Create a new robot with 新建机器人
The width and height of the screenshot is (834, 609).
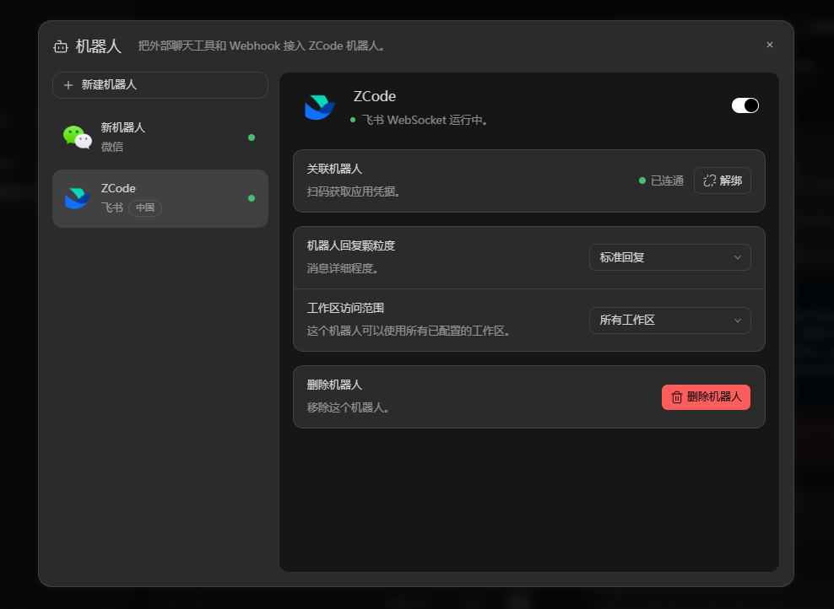(x=160, y=85)
